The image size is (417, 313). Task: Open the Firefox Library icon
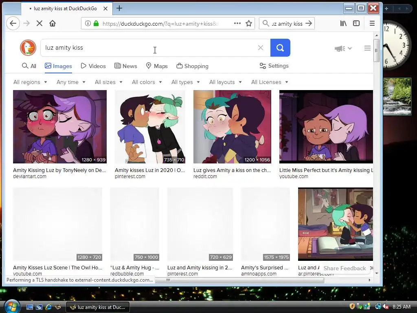pos(343,23)
